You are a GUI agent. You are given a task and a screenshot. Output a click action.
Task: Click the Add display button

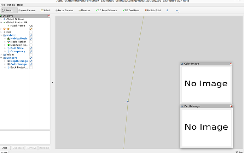[5, 148]
